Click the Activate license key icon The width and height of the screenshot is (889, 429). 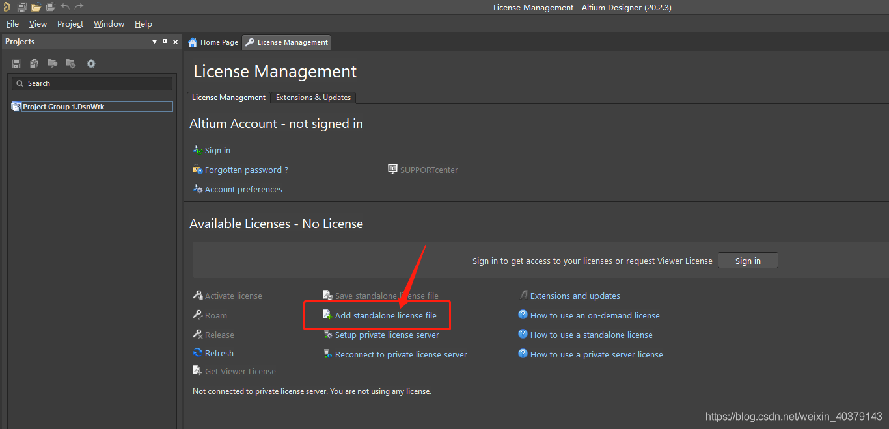point(198,295)
